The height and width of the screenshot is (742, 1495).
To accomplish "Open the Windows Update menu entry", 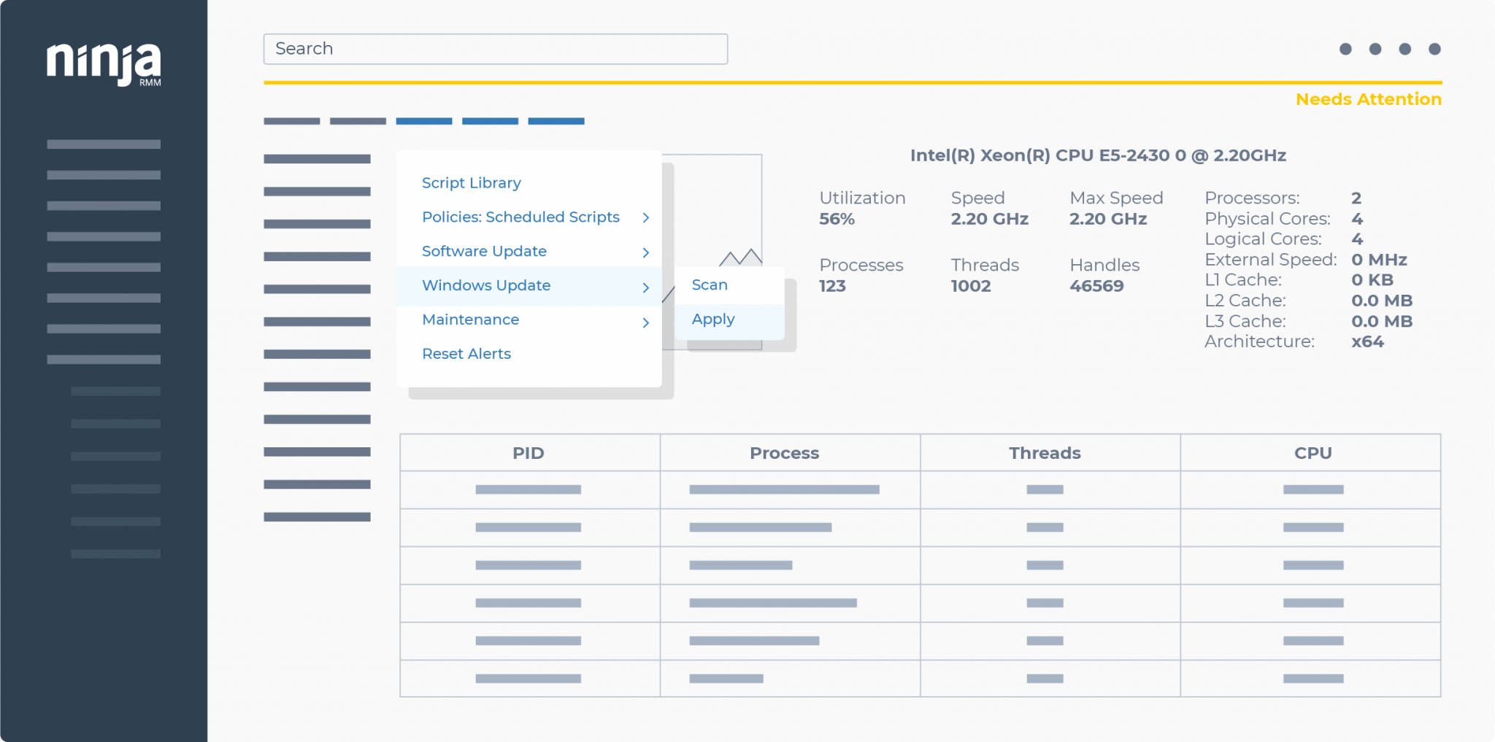I will coord(486,285).
